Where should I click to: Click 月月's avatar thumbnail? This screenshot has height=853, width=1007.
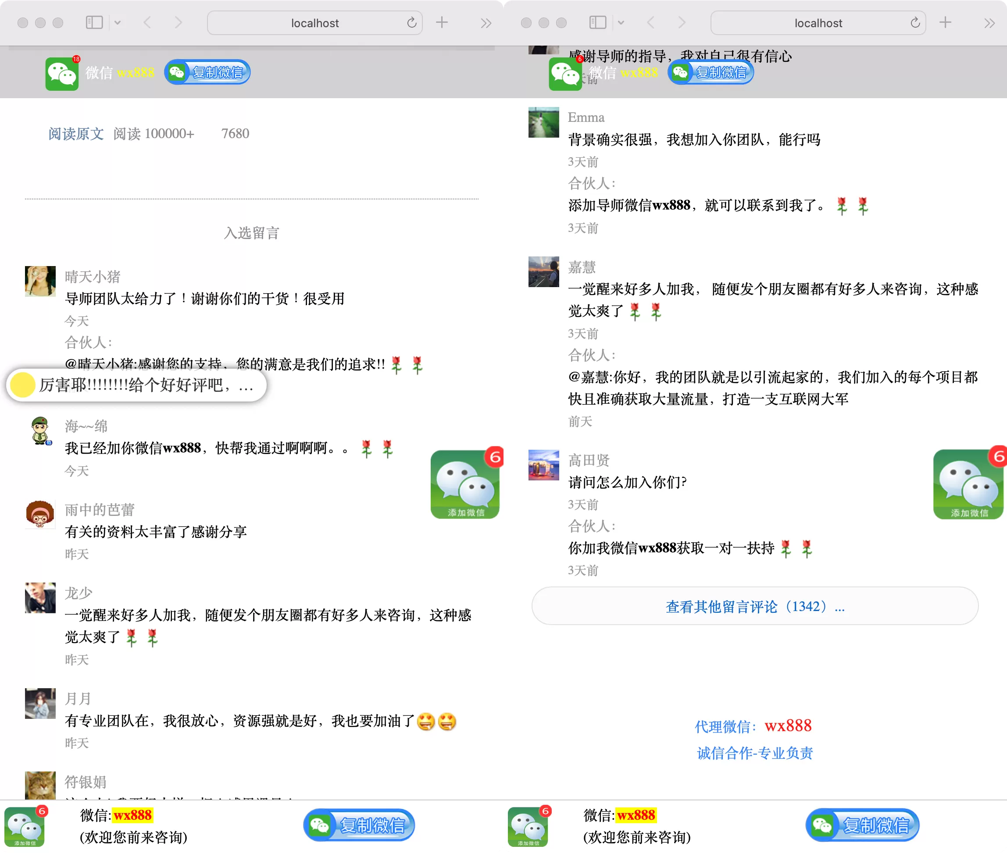tap(40, 703)
